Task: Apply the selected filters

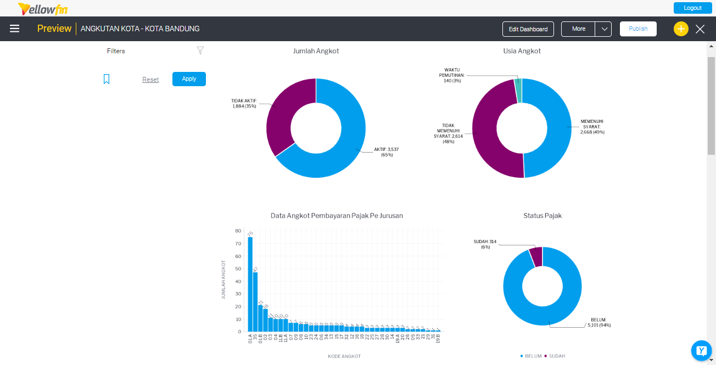Action: [x=189, y=79]
